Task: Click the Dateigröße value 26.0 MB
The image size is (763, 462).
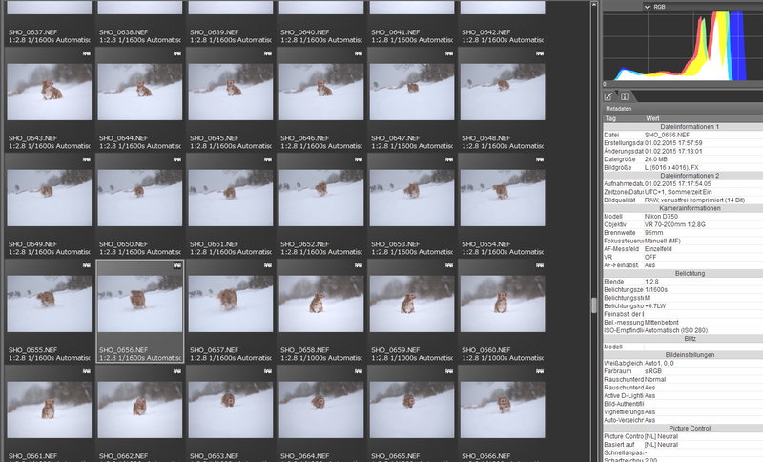Action: pos(656,159)
